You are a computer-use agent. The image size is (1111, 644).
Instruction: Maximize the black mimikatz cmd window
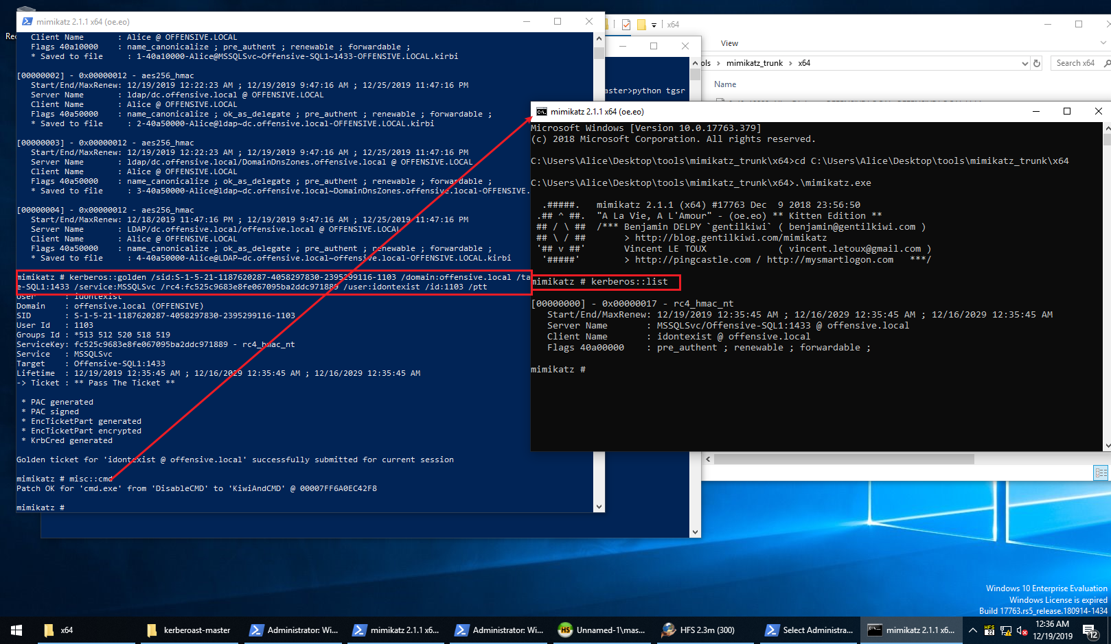(1067, 111)
